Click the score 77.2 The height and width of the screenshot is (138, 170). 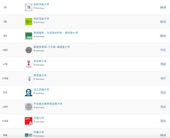[163, 50]
